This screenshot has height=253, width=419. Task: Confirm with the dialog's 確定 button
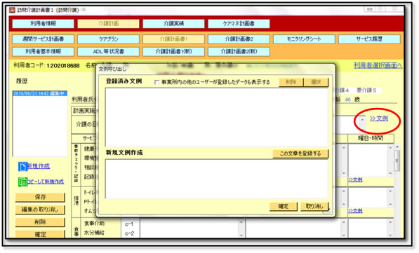pyautogui.click(x=284, y=206)
